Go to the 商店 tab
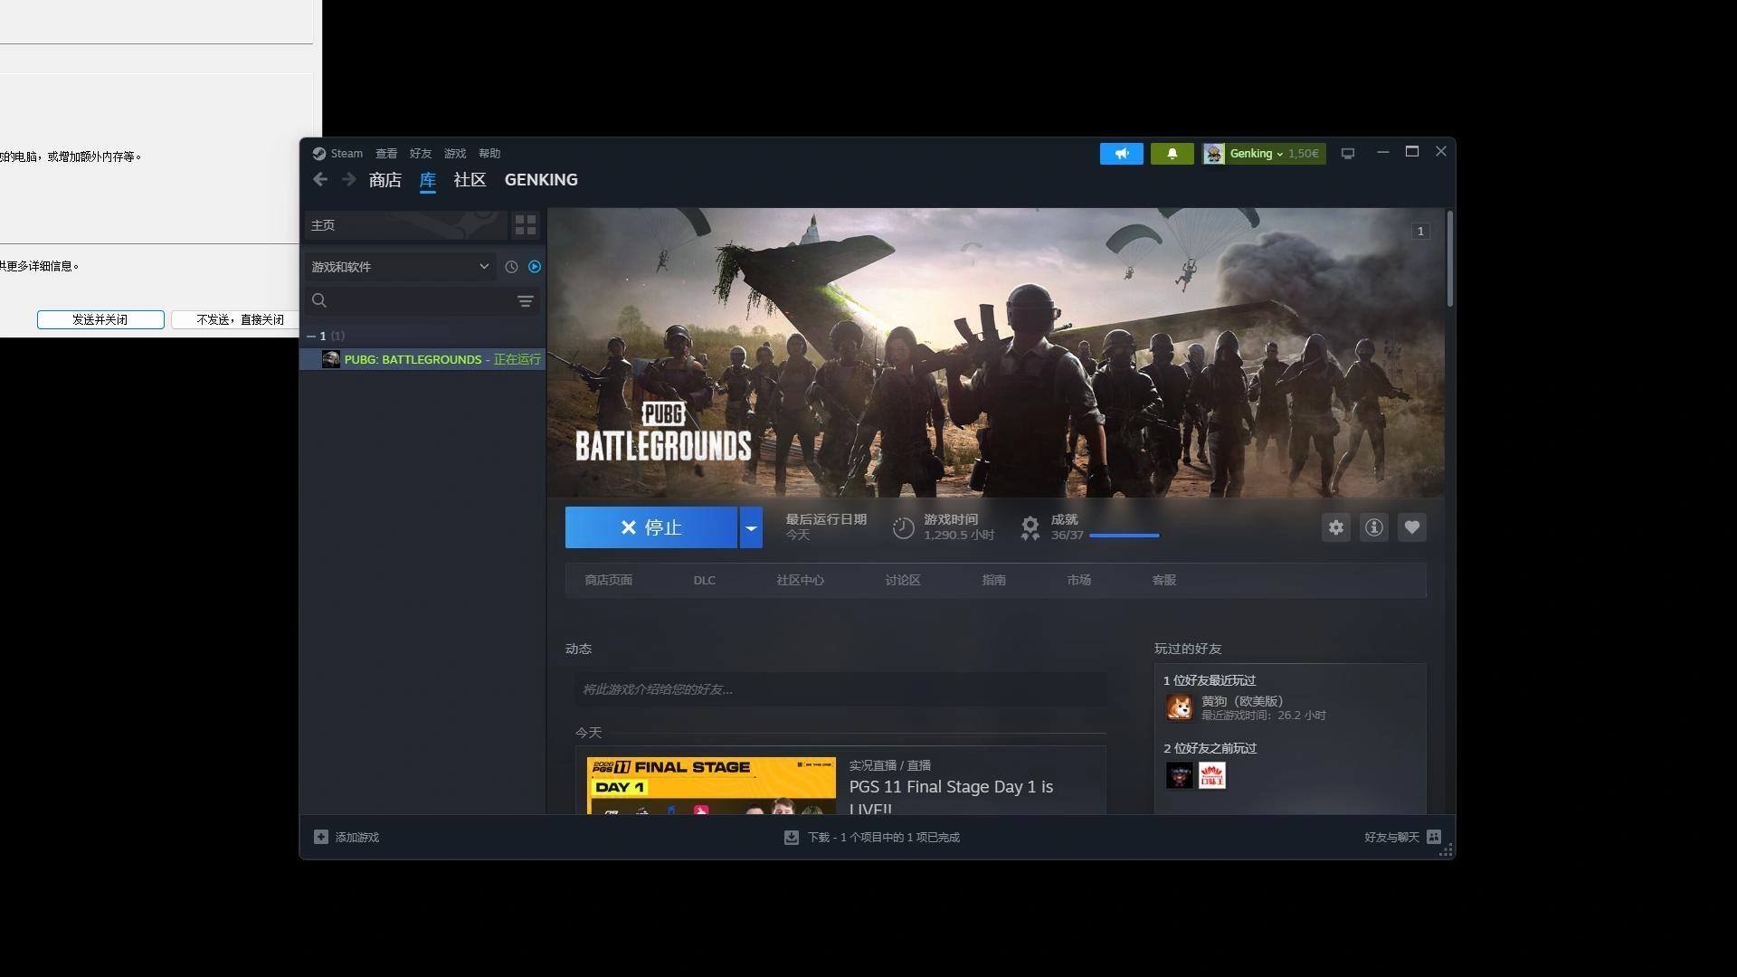The image size is (1737, 977). (x=385, y=180)
